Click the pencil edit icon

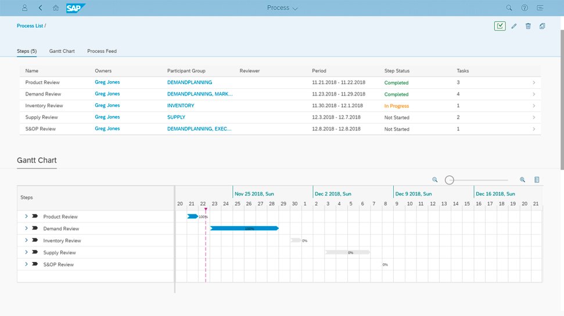514,26
